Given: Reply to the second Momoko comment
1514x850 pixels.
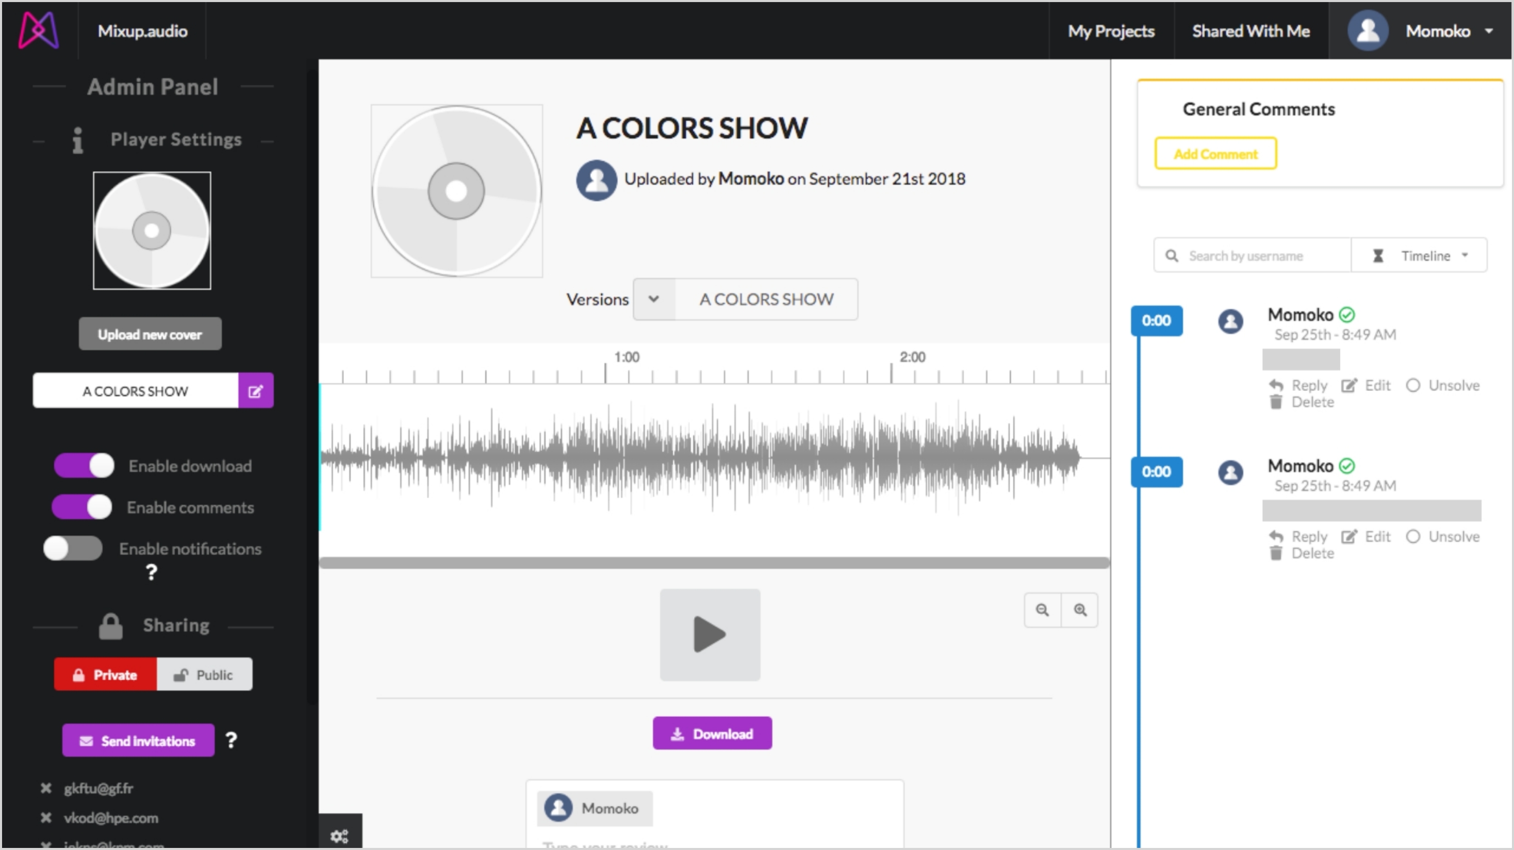Looking at the screenshot, I should [1298, 536].
